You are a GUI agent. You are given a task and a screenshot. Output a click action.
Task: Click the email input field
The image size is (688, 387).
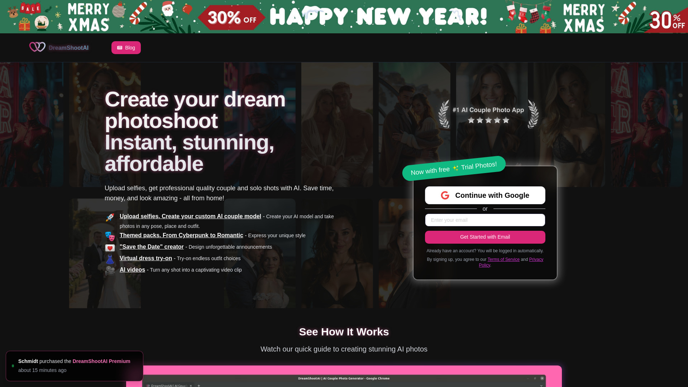click(x=485, y=220)
